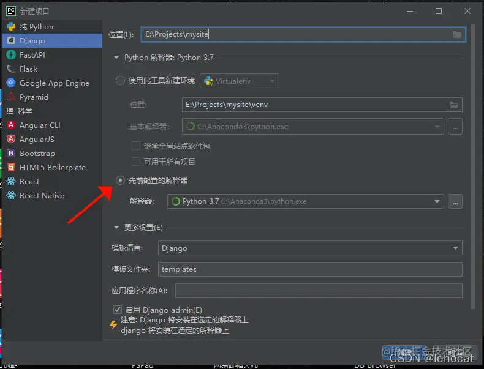Select React project type

52,181
